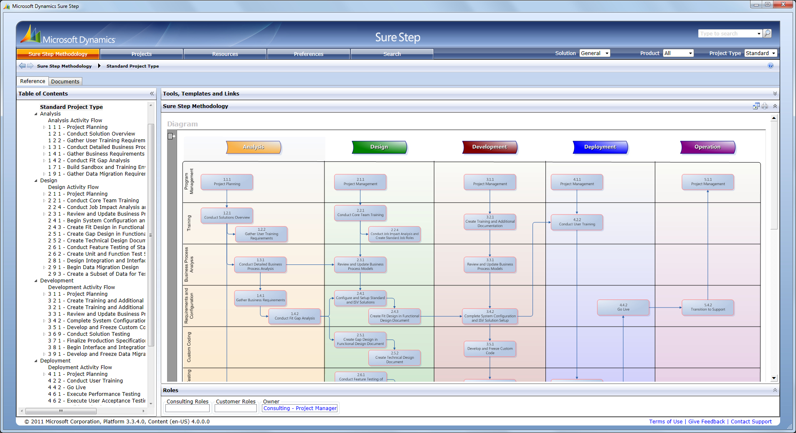Screen dimensions: 796x433
Task: Select the Analysis phase chevron in diagram
Action: (x=254, y=147)
